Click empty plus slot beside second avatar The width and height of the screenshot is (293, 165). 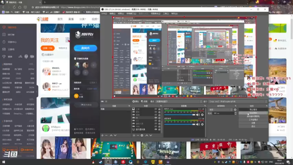[x=94, y=65]
